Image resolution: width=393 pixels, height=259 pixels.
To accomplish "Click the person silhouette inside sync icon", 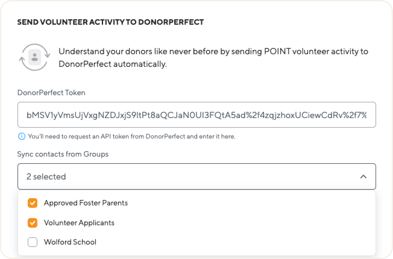I will click(35, 57).
